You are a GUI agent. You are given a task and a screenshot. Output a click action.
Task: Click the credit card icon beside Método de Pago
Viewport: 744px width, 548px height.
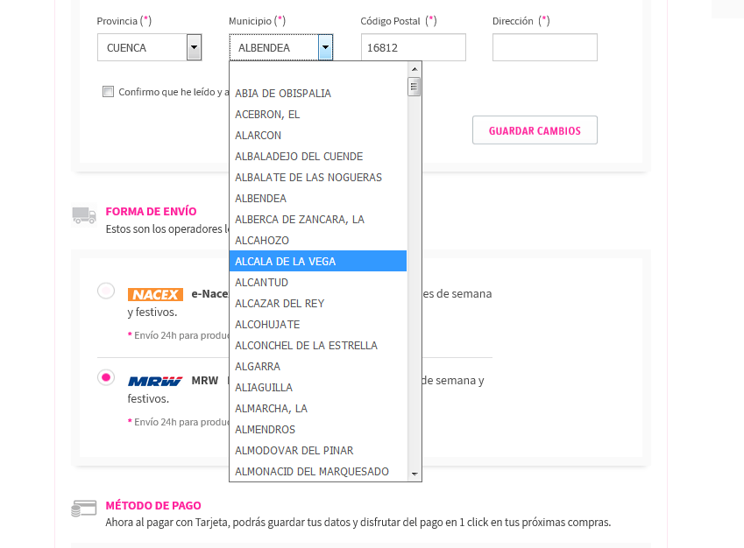(x=84, y=509)
